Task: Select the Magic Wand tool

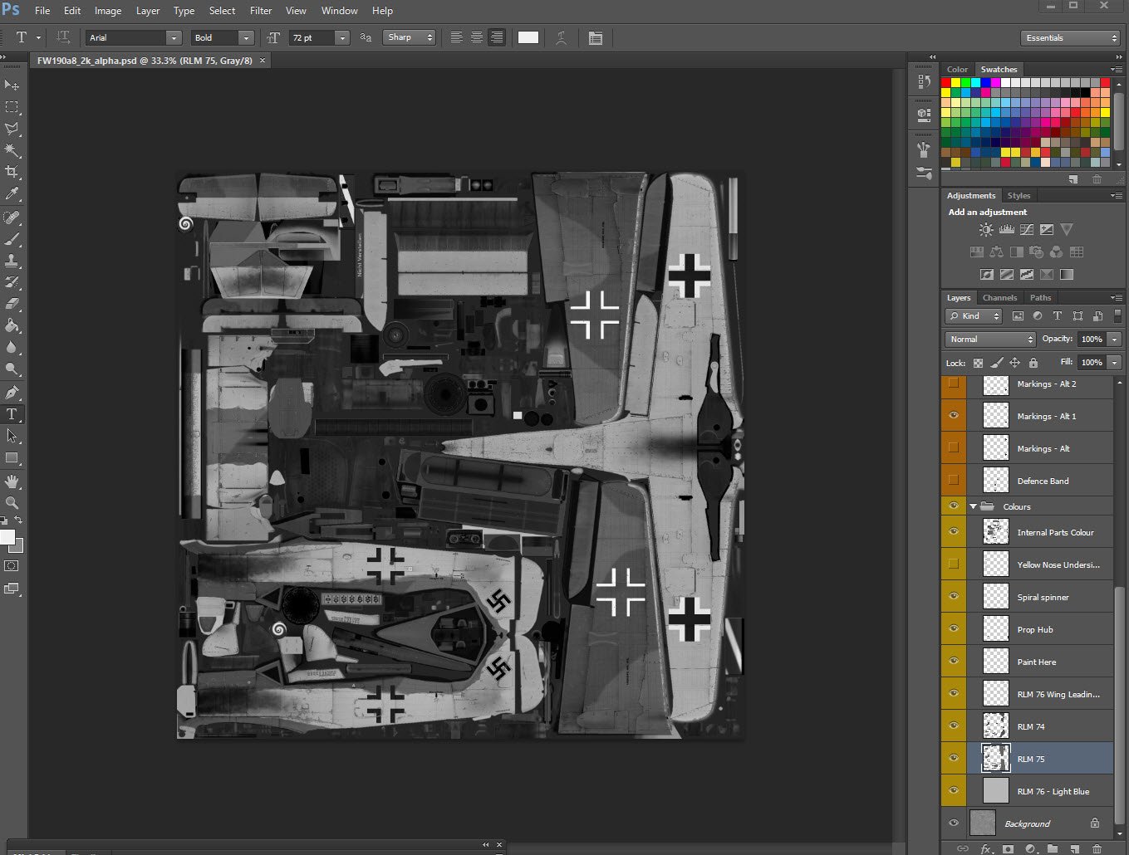Action: [x=12, y=150]
